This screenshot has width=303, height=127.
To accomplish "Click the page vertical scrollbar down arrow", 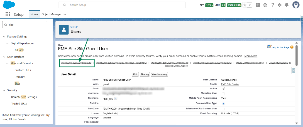I will (297, 123).
